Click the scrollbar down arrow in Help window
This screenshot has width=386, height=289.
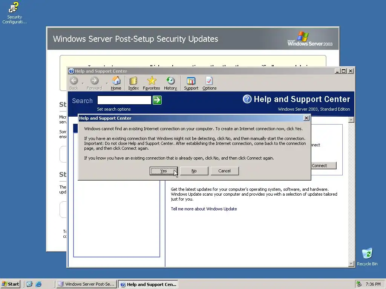(351, 264)
